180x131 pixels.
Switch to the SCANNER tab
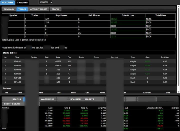coord(75,99)
